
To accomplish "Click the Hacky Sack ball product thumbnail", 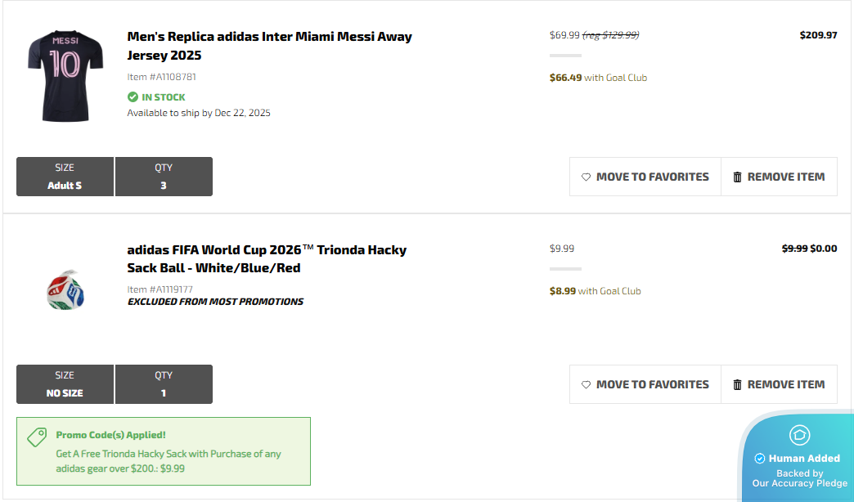I will tap(66, 289).
